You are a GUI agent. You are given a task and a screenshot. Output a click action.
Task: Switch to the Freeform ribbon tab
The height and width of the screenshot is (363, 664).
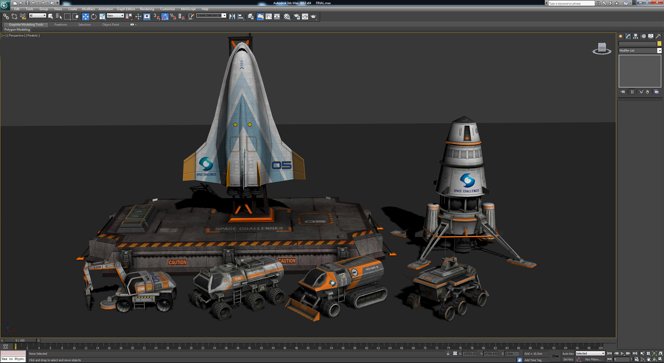tap(61, 25)
